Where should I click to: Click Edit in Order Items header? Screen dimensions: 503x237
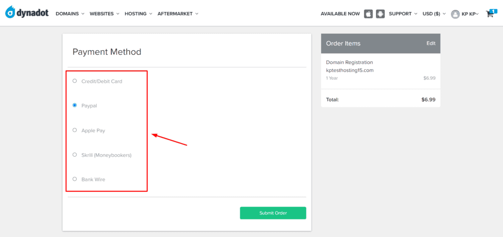point(431,43)
